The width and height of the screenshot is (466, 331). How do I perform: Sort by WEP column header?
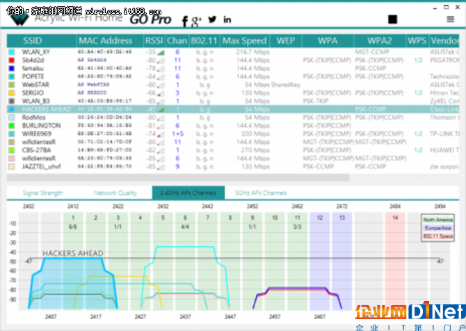(x=286, y=41)
